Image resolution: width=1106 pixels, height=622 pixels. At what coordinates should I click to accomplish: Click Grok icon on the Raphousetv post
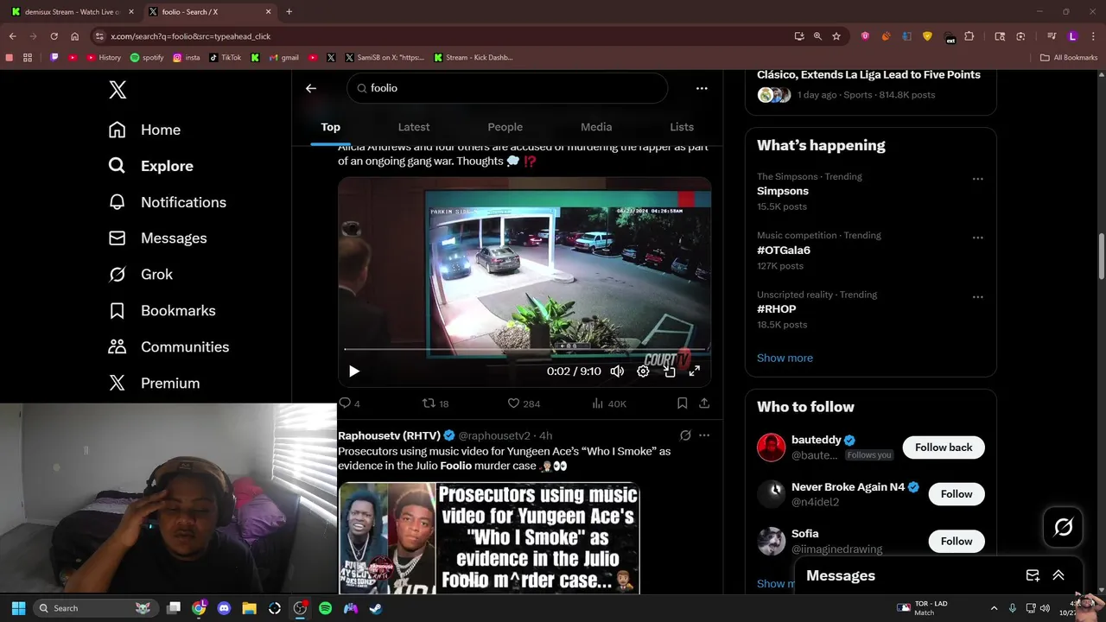[685, 435]
